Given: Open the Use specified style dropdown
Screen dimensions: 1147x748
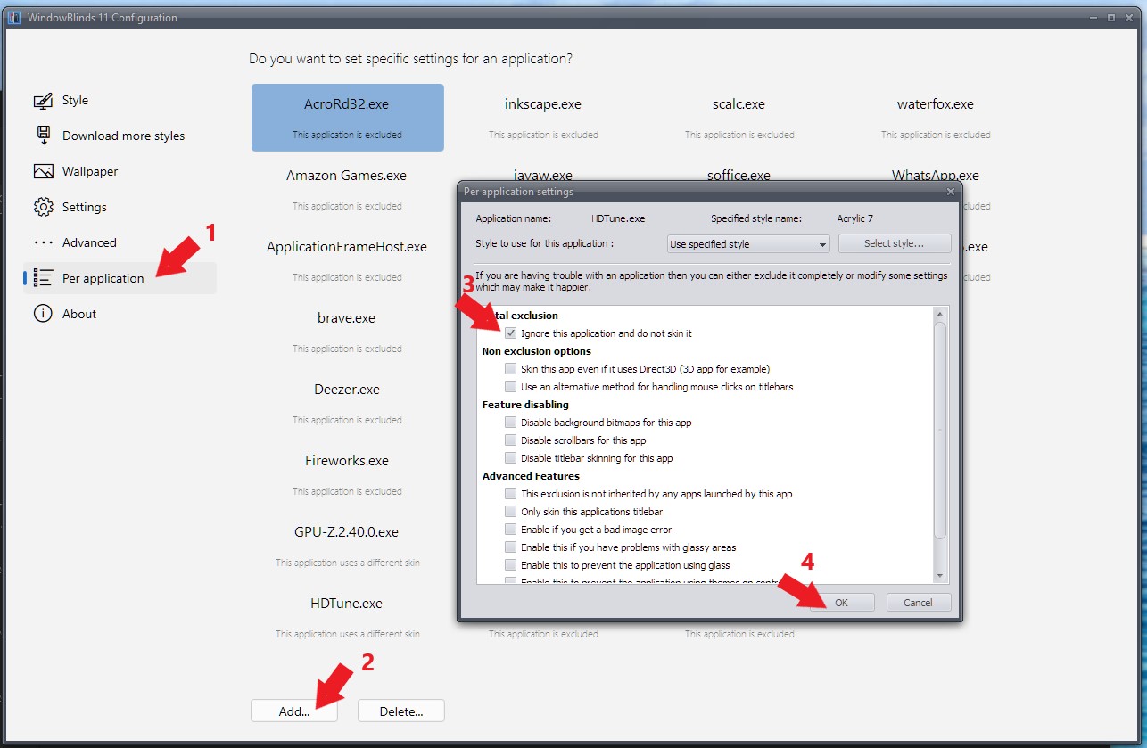Looking at the screenshot, I should coord(748,244).
